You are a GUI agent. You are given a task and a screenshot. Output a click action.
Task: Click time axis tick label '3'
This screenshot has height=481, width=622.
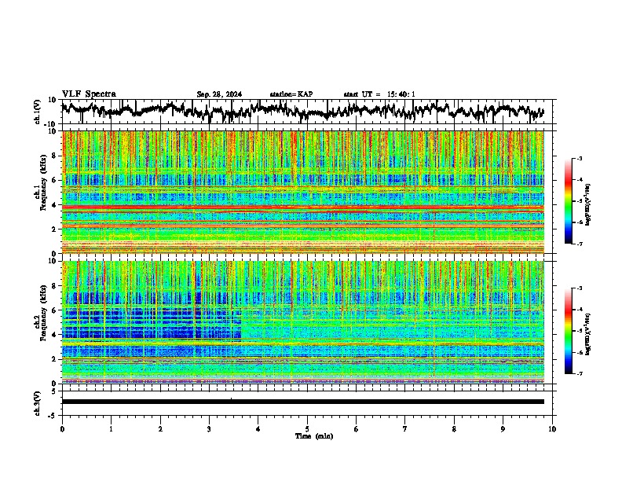point(209,429)
